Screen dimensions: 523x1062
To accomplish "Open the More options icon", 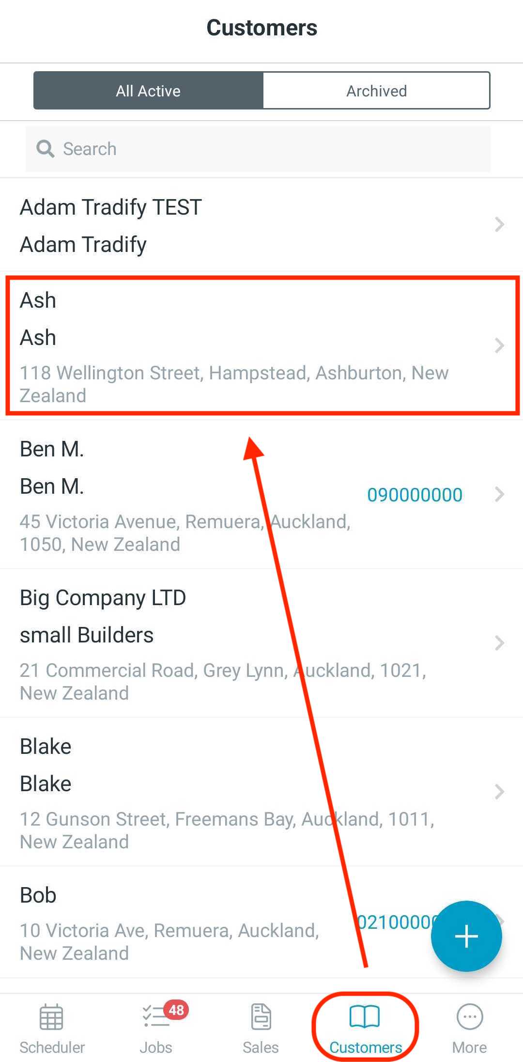I will point(470,1016).
